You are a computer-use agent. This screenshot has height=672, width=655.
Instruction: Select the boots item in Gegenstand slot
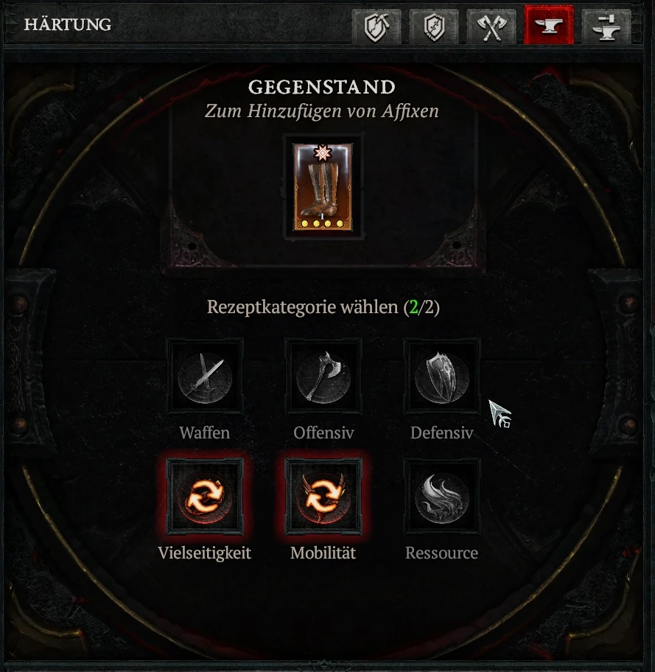coord(323,187)
